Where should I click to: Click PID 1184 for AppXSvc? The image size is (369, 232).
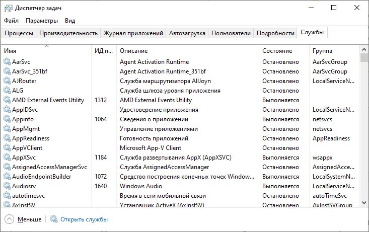coord(101,158)
